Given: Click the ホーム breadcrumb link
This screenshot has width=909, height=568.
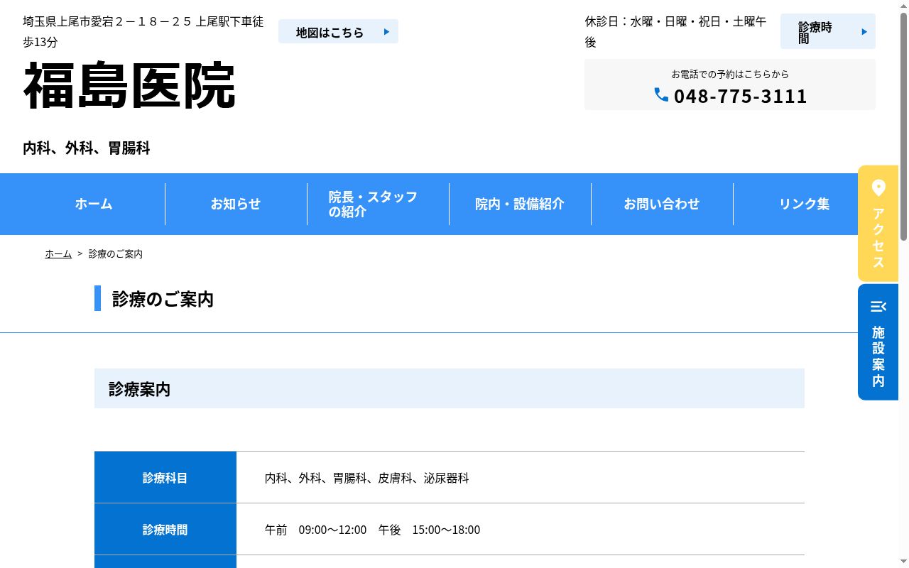Looking at the screenshot, I should (x=58, y=254).
